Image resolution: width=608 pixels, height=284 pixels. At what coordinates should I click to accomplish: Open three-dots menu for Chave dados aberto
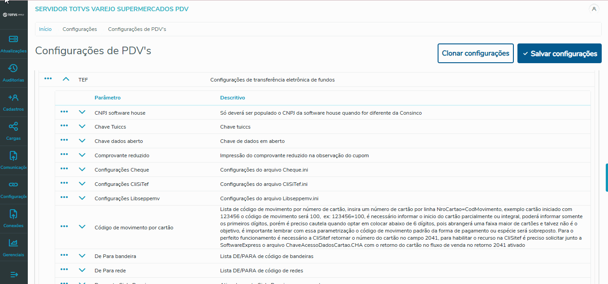[x=64, y=140]
